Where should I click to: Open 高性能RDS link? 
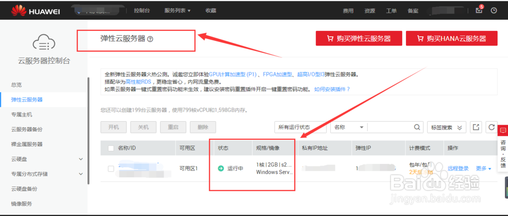coord(138,82)
